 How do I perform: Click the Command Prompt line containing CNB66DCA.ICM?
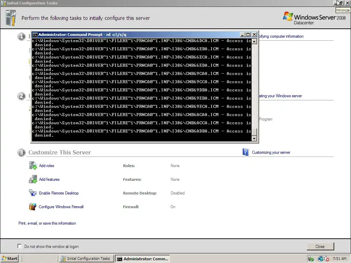point(142,41)
